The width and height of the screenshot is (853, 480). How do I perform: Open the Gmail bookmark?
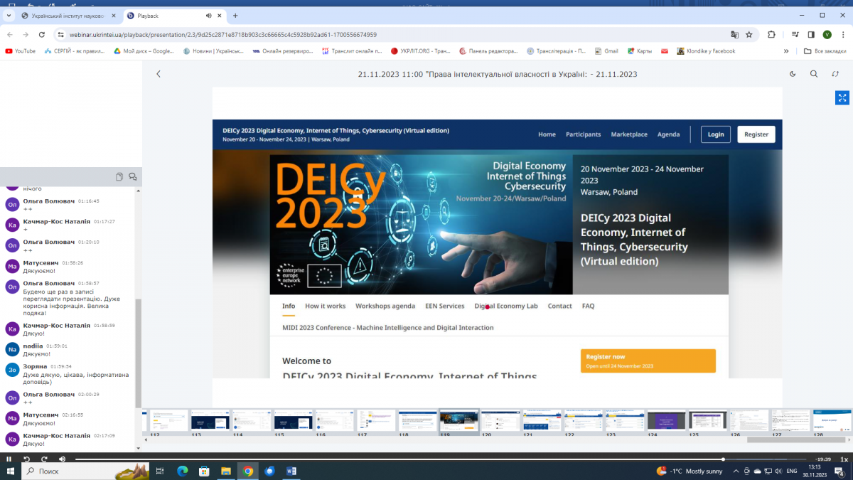[x=606, y=51]
